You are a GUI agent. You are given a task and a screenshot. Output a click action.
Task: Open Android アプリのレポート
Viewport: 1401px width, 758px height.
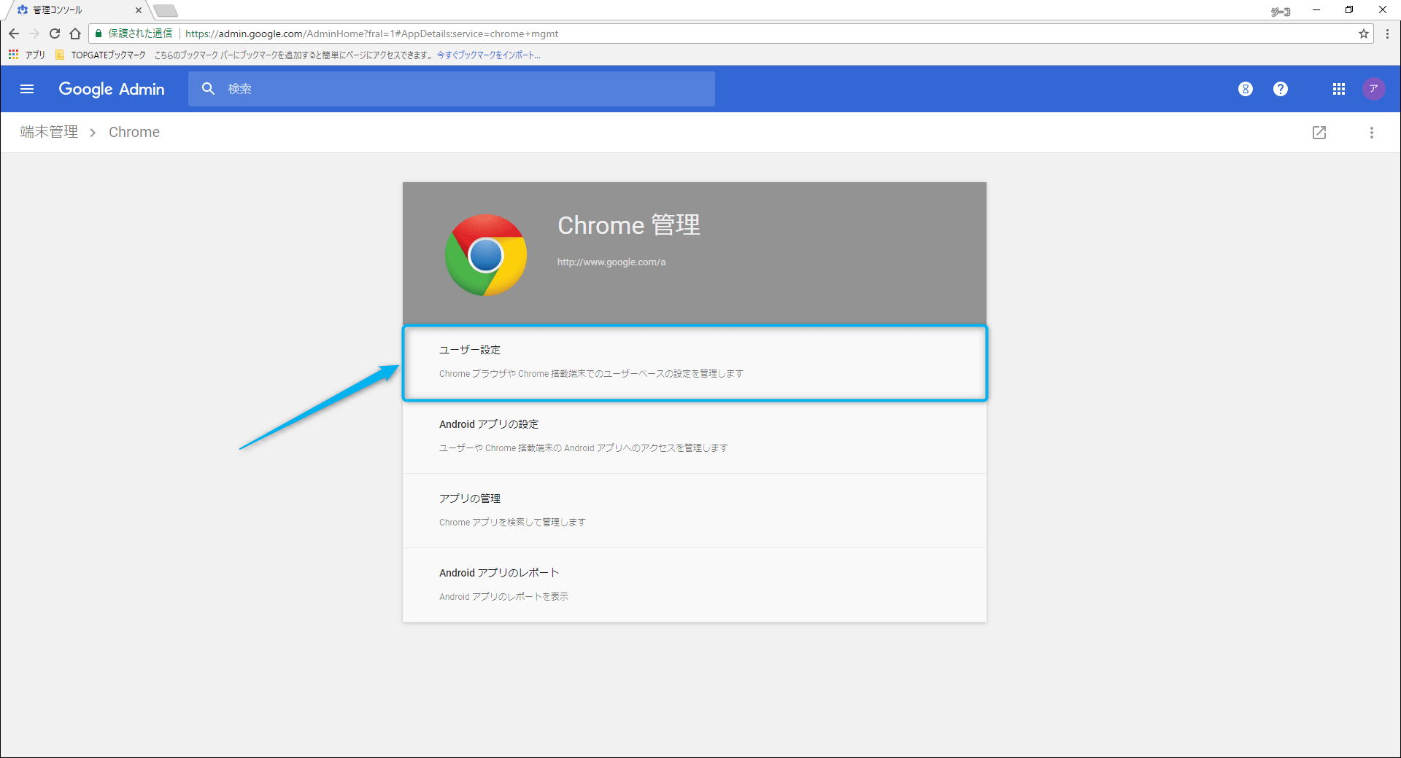[695, 585]
